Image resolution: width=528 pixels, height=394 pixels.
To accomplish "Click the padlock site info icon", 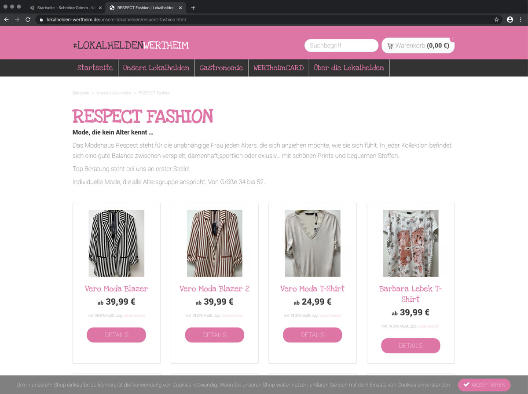I will pos(41,20).
